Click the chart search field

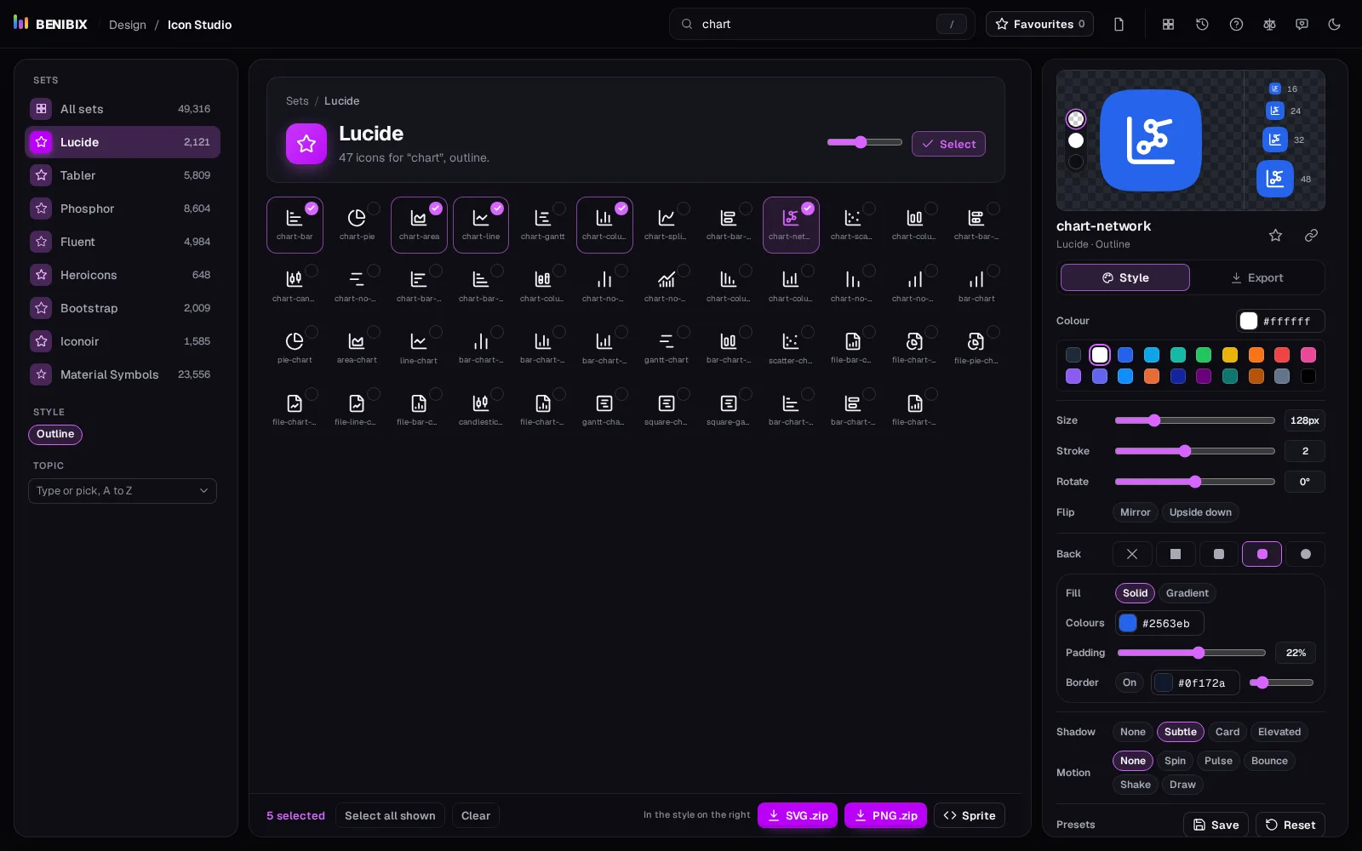[822, 24]
